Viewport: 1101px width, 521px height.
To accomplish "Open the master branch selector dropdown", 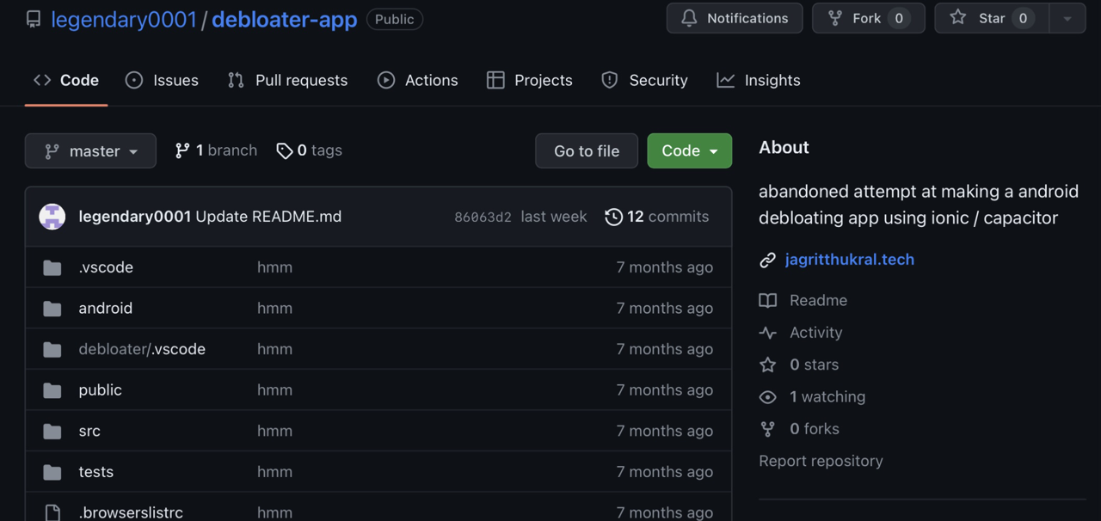I will coord(90,150).
